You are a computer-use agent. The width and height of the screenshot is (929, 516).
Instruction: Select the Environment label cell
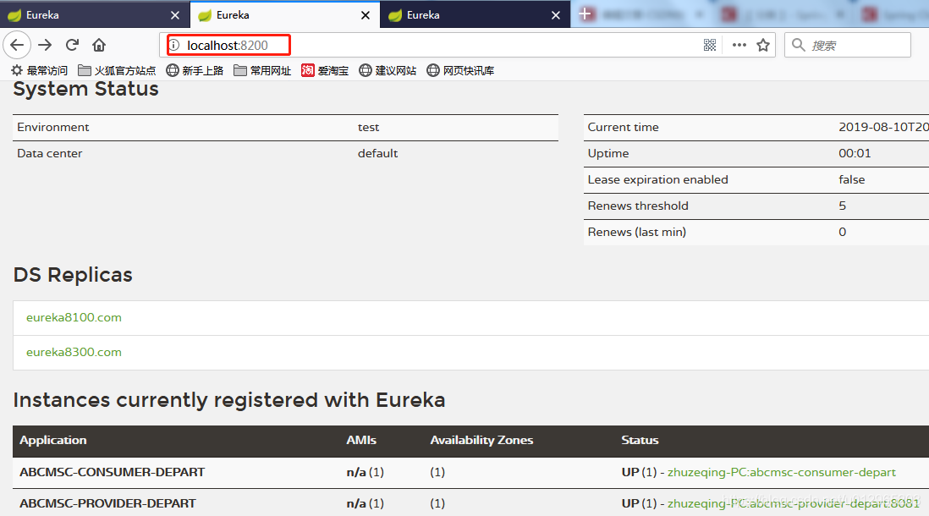(x=52, y=128)
